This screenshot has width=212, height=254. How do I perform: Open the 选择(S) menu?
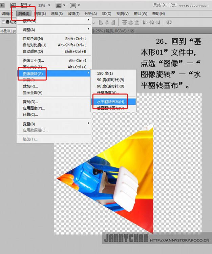click(x=57, y=14)
